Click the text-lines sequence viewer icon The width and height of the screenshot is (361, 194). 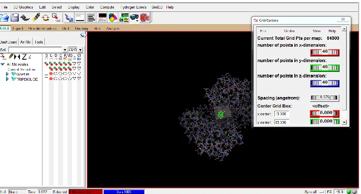[91, 18]
